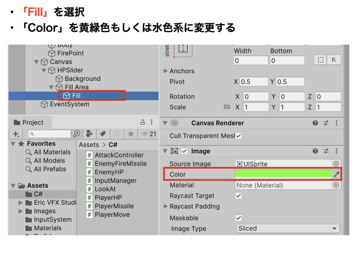
Task: Collapse the Favorites section
Action: point(13,144)
